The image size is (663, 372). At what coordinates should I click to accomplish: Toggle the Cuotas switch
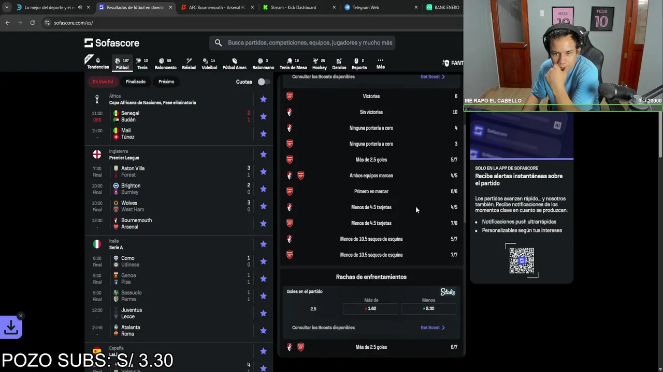pos(264,82)
